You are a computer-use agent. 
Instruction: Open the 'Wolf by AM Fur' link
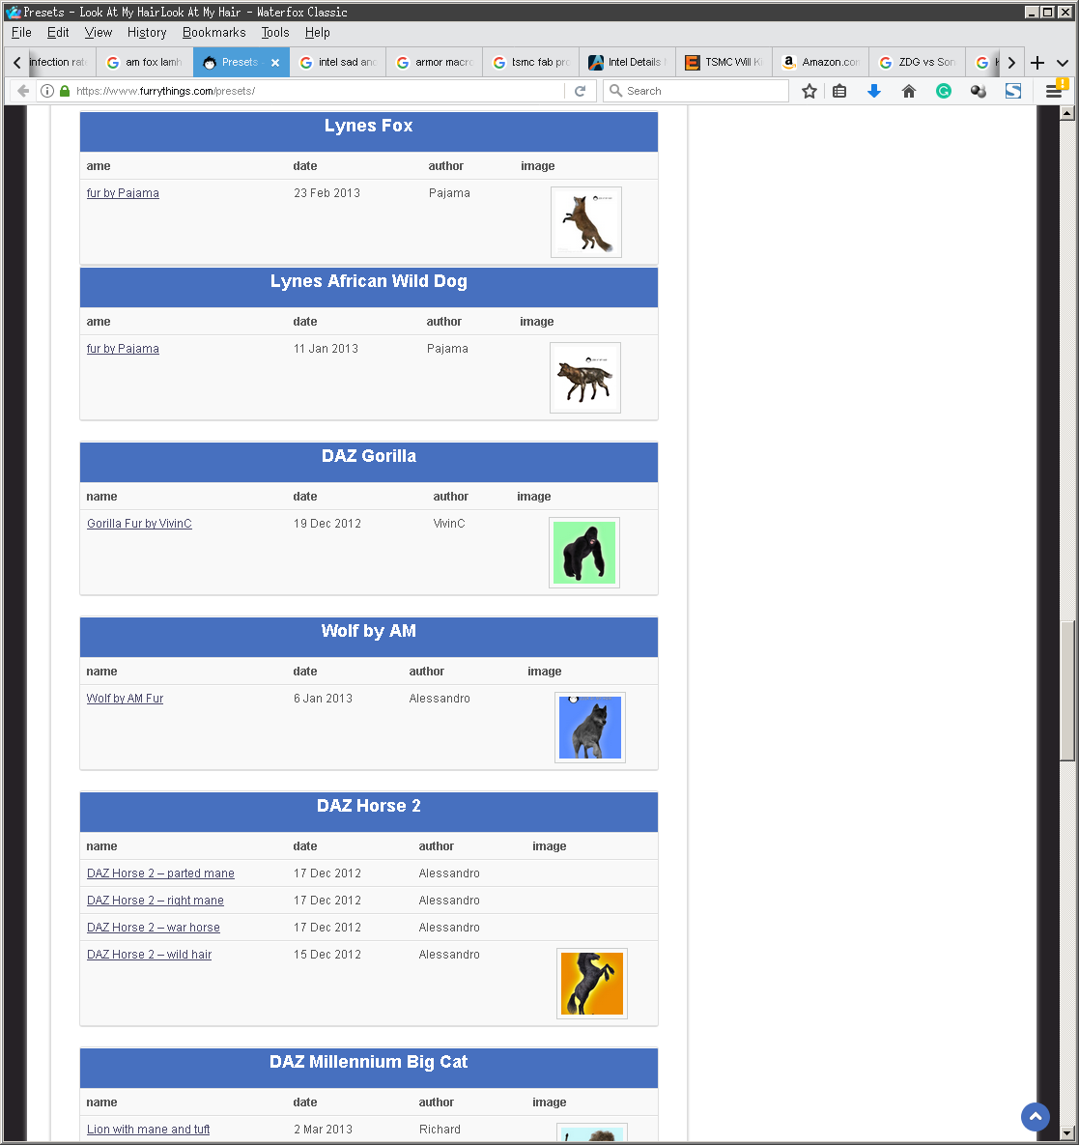[x=125, y=698]
